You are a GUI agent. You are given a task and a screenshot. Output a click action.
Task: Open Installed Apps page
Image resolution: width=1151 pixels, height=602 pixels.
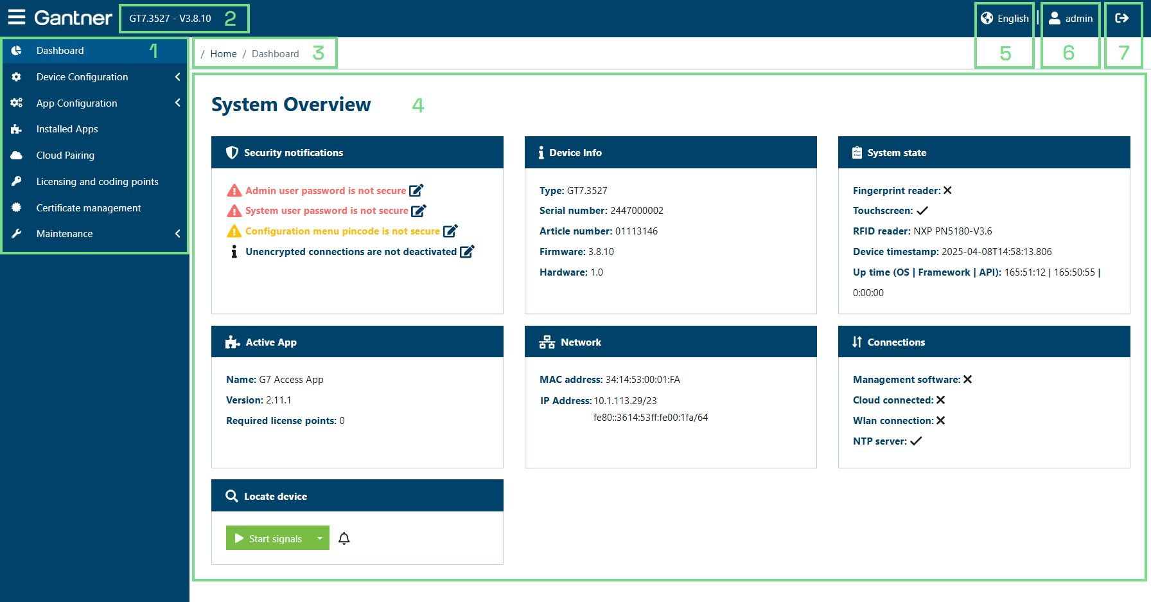coord(94,129)
